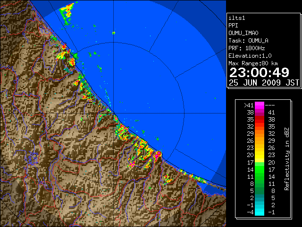Select the light green 17 to 20 dBZ band
302x227 pixels.
[260, 162]
